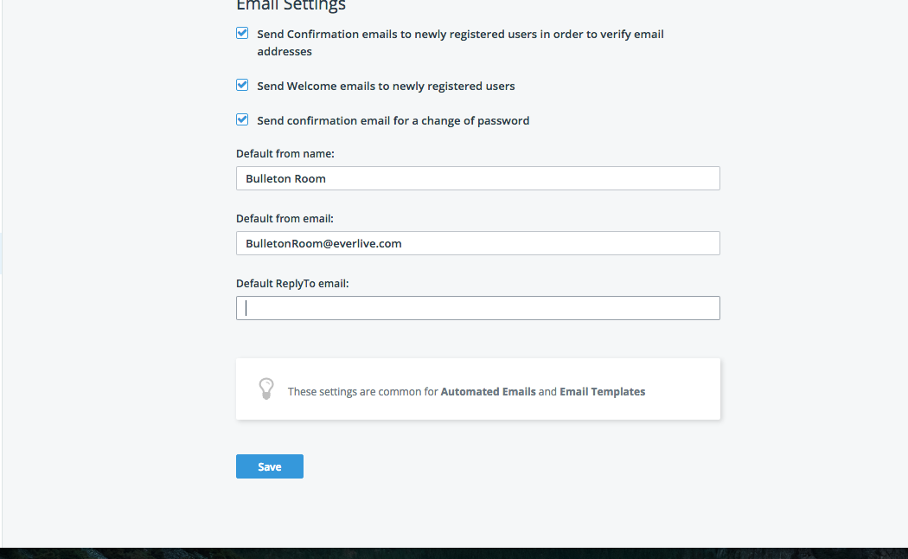Click the blank area right of Save button
This screenshot has height=559, width=908.
tap(519, 466)
